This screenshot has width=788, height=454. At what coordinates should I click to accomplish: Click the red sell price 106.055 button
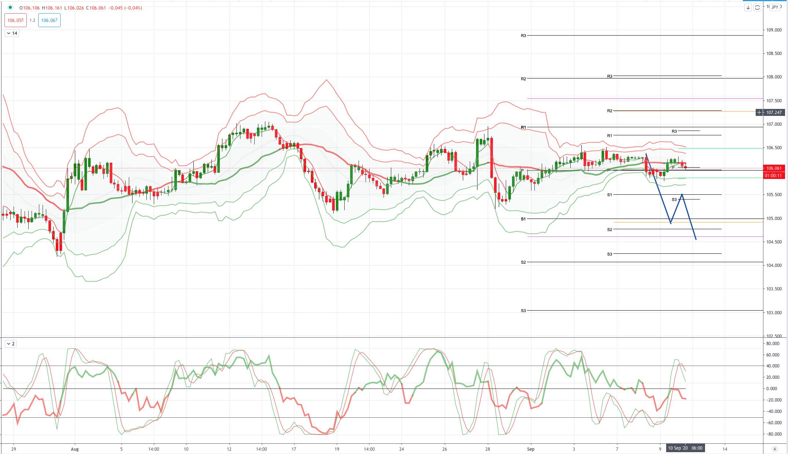coord(15,20)
